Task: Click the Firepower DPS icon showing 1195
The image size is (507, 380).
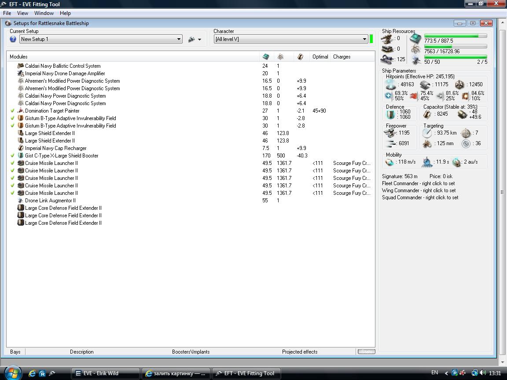Action: click(x=389, y=133)
